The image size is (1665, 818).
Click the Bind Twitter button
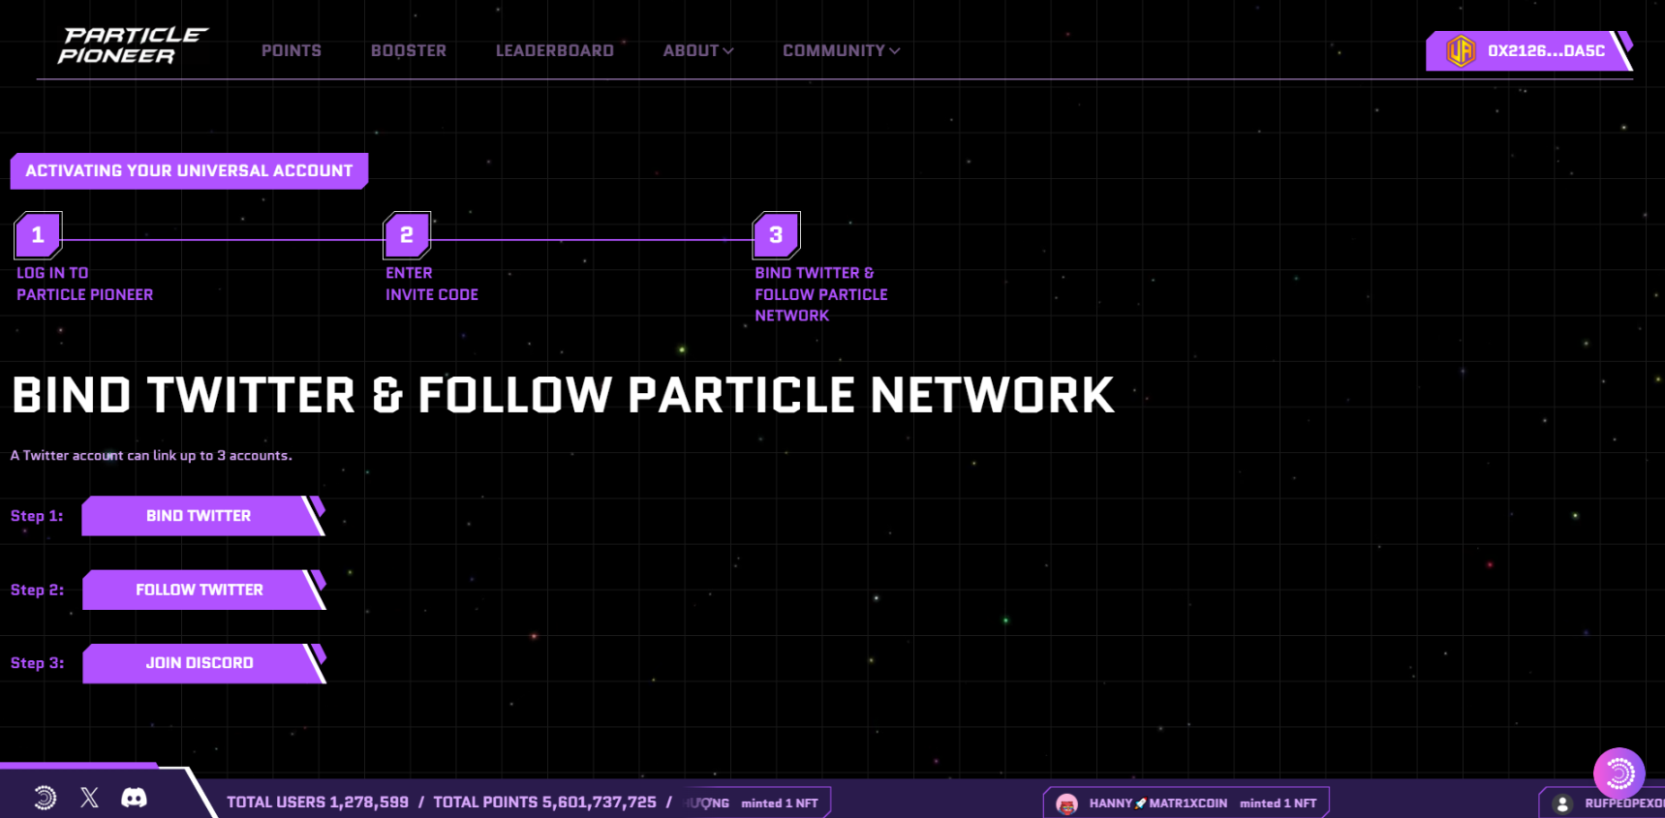[203, 516]
